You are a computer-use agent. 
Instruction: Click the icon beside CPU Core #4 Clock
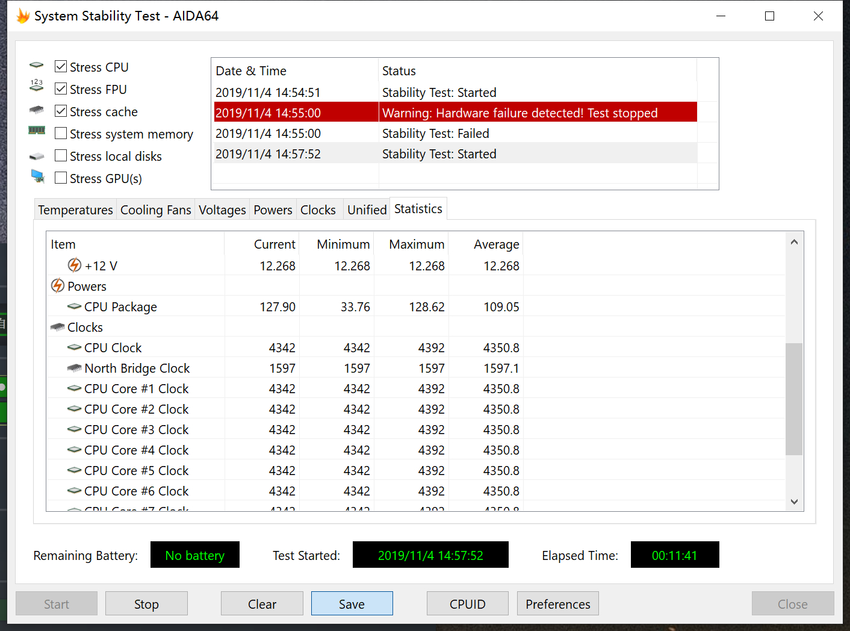click(x=75, y=450)
